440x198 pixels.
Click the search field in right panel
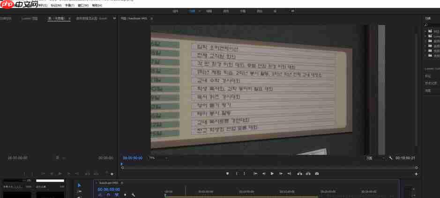coord(433,25)
